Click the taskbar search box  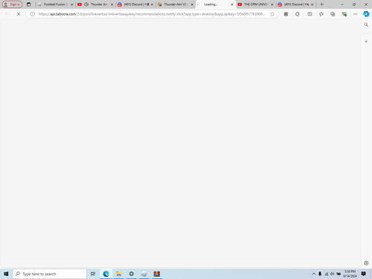50,274
